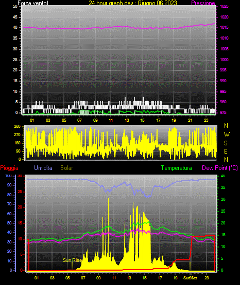Click the Umidita legend label
This screenshot has height=285, width=240.
pyautogui.click(x=43, y=168)
